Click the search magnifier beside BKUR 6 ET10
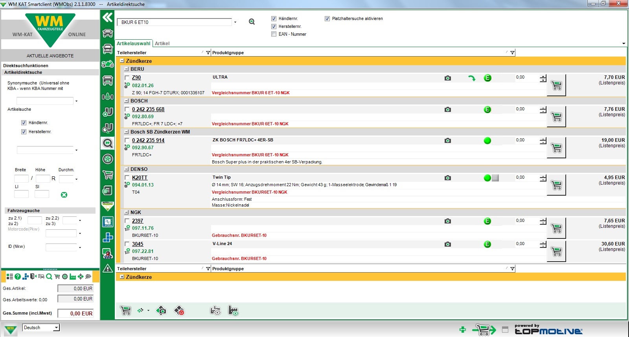 252,22
